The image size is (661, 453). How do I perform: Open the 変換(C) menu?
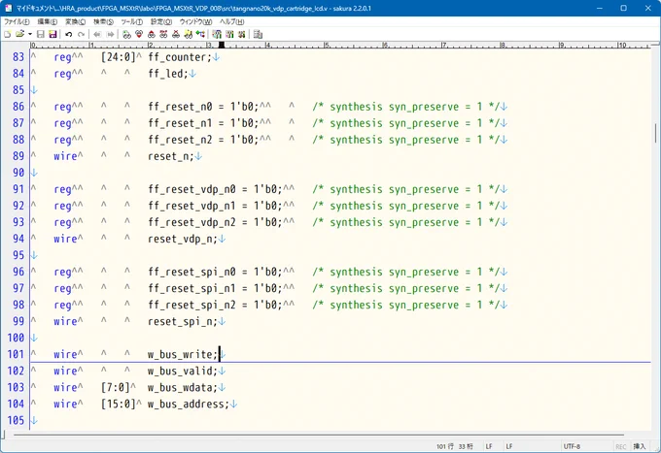pyautogui.click(x=75, y=21)
